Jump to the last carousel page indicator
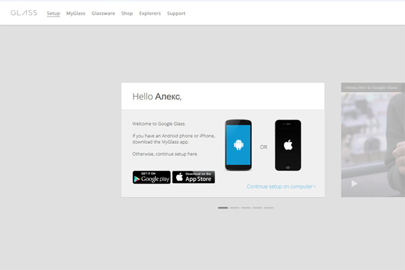The width and height of the screenshot is (405, 270). (x=269, y=208)
